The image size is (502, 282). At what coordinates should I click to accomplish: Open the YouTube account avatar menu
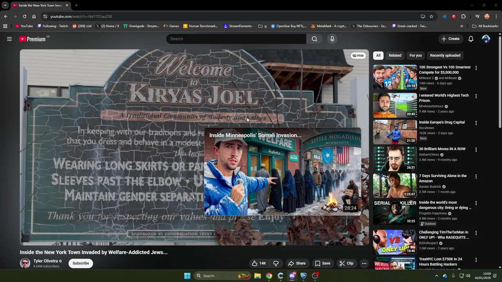point(486,39)
